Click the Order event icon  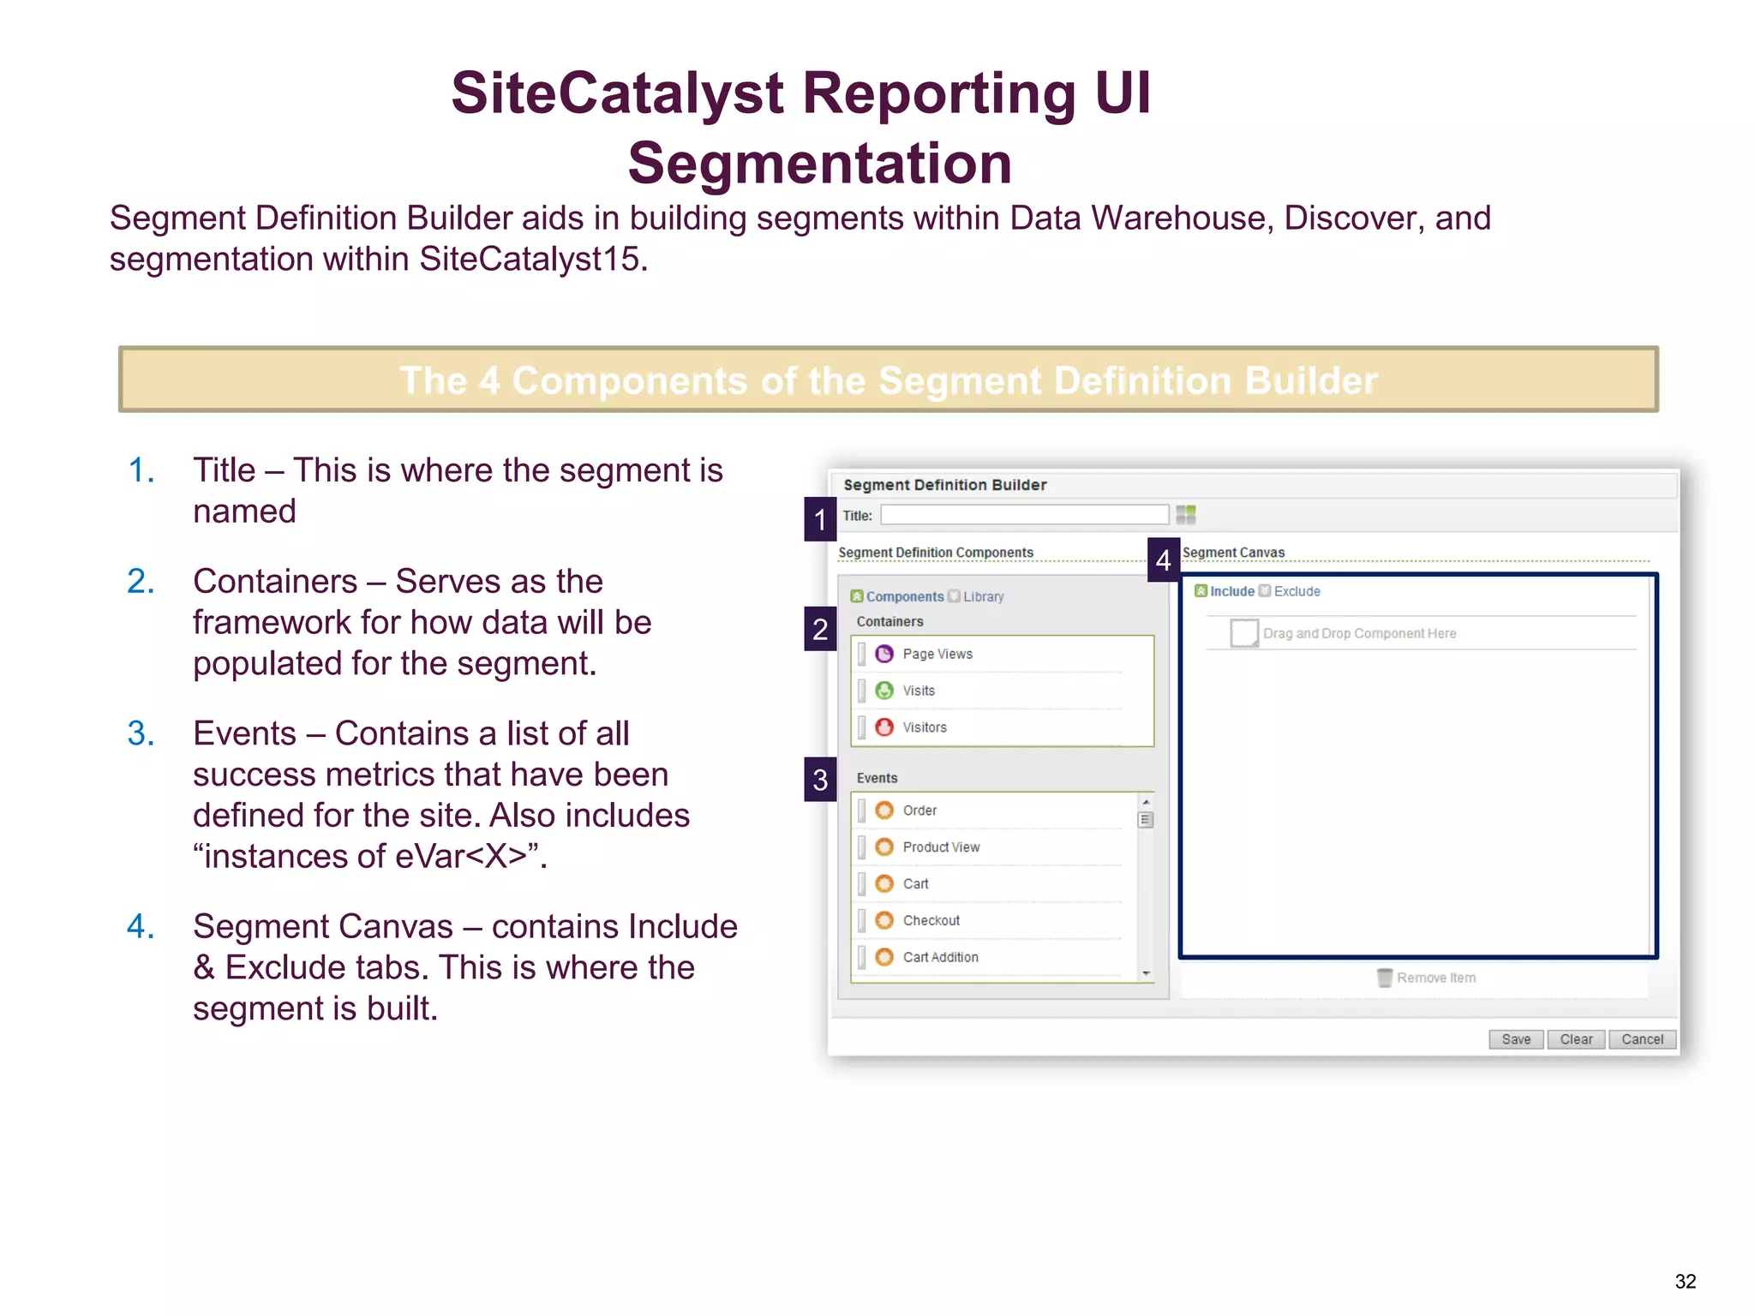coord(884,811)
